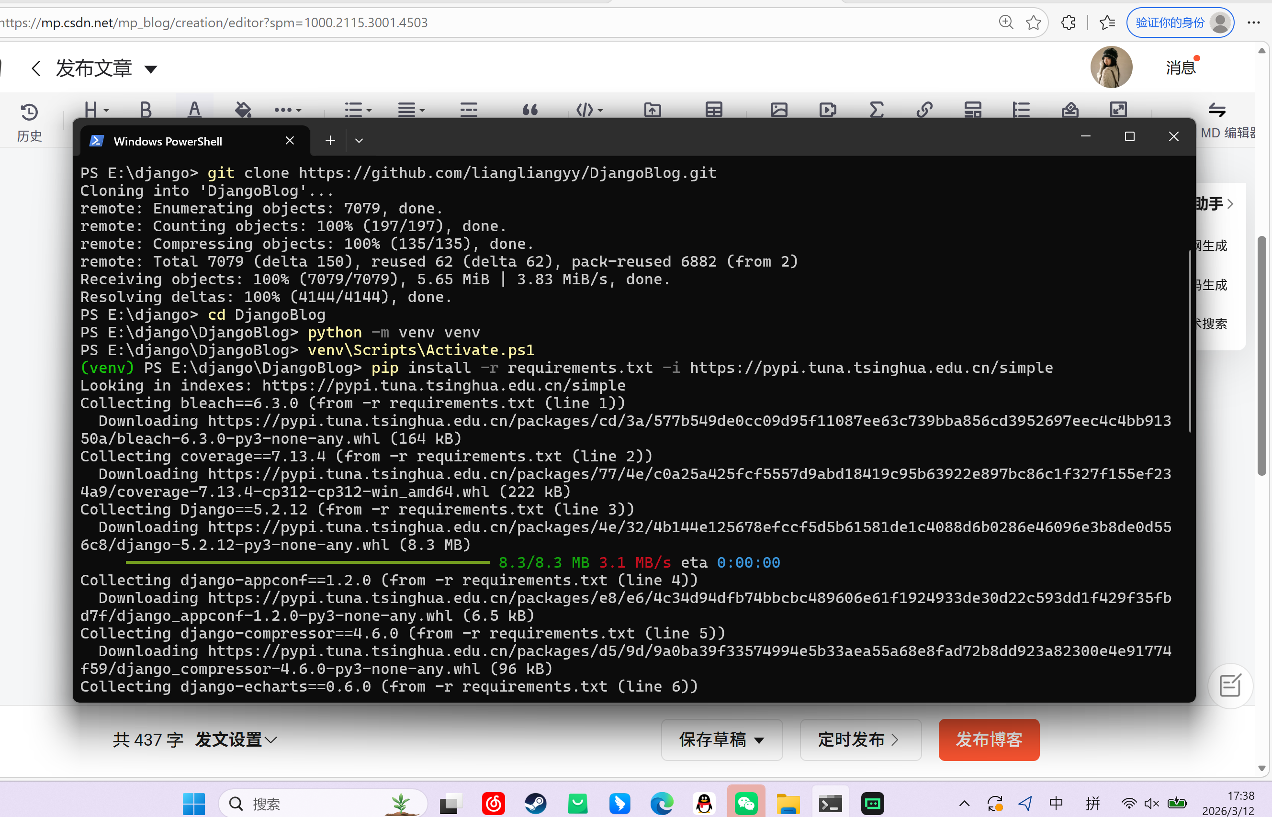
Task: Zoom the page via address bar magnifier
Action: pyautogui.click(x=1006, y=22)
